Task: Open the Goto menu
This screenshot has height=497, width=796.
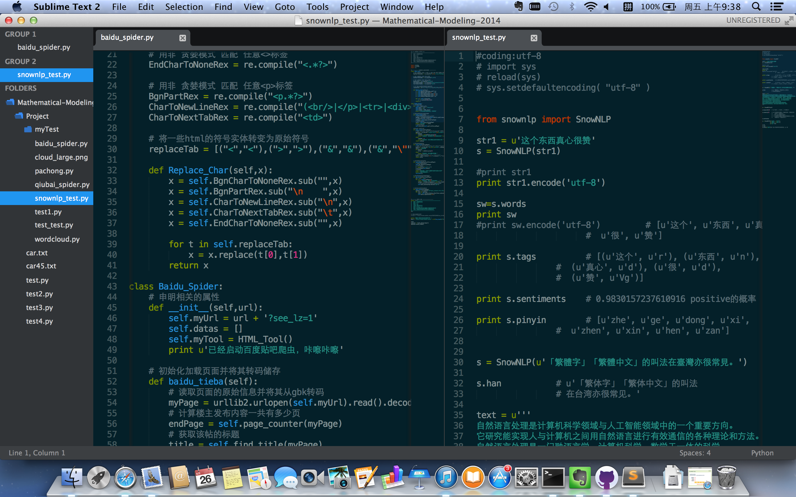Action: click(285, 7)
